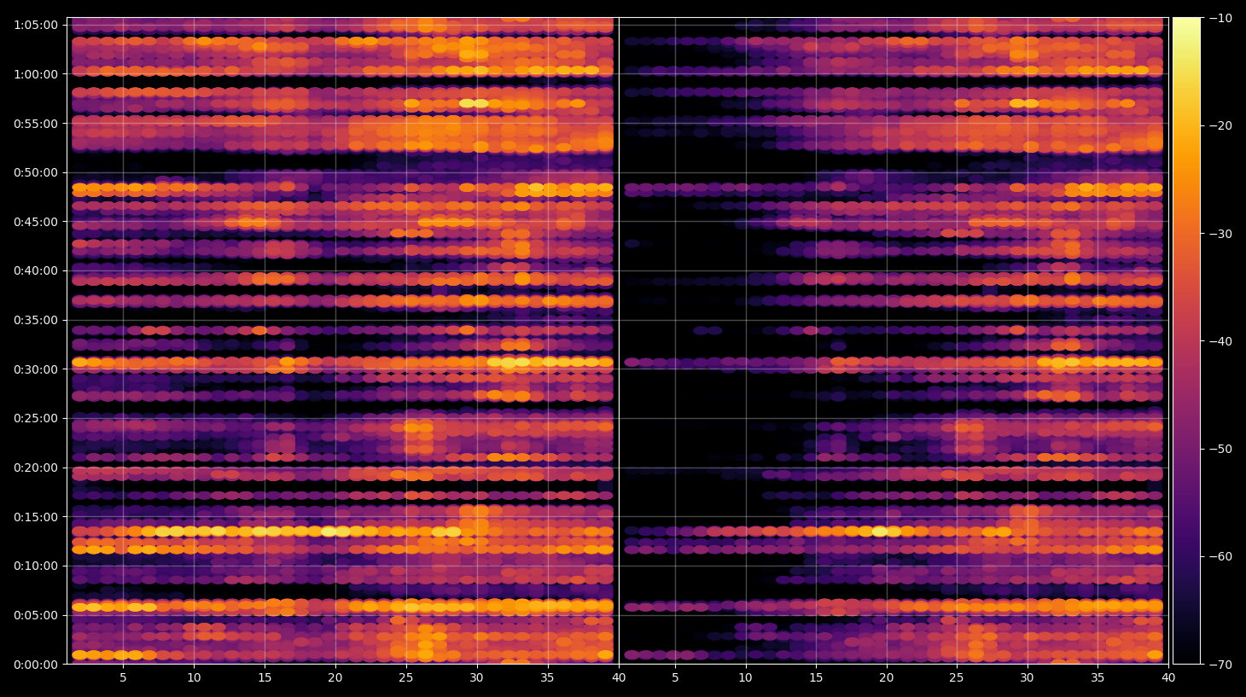Select the 1:00:00 y-axis tick label
Viewport: 1246px width, 697px height.
[x=36, y=74]
